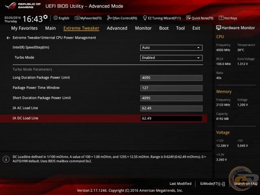Click Memory frequency value 2133 MHz
The width and height of the screenshot is (260, 195).
(x=223, y=105)
